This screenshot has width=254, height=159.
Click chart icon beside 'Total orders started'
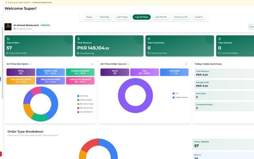coord(8,53)
